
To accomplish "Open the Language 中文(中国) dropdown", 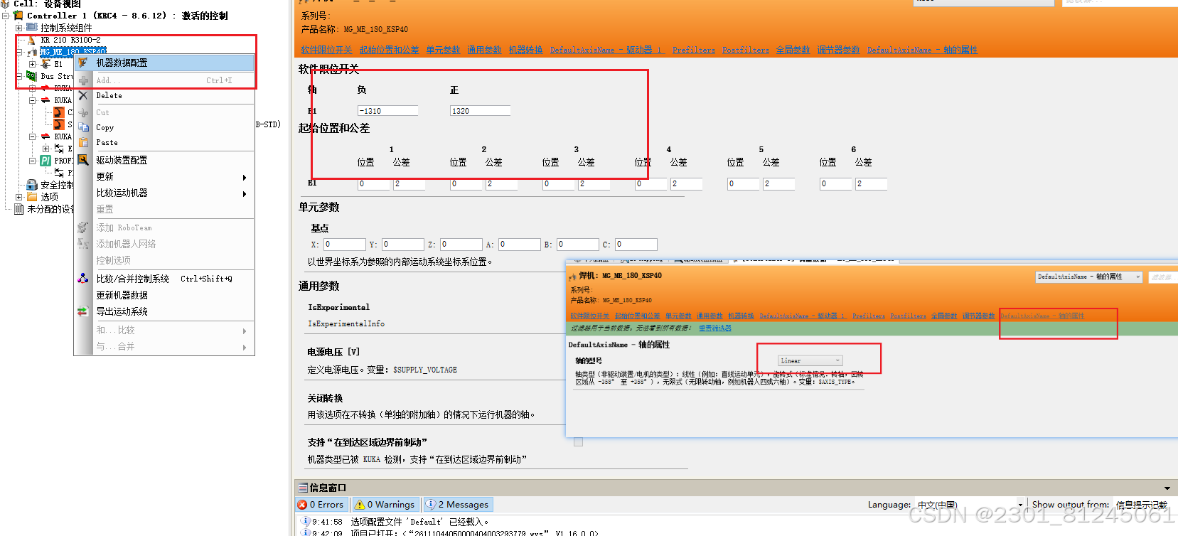I will [1020, 505].
